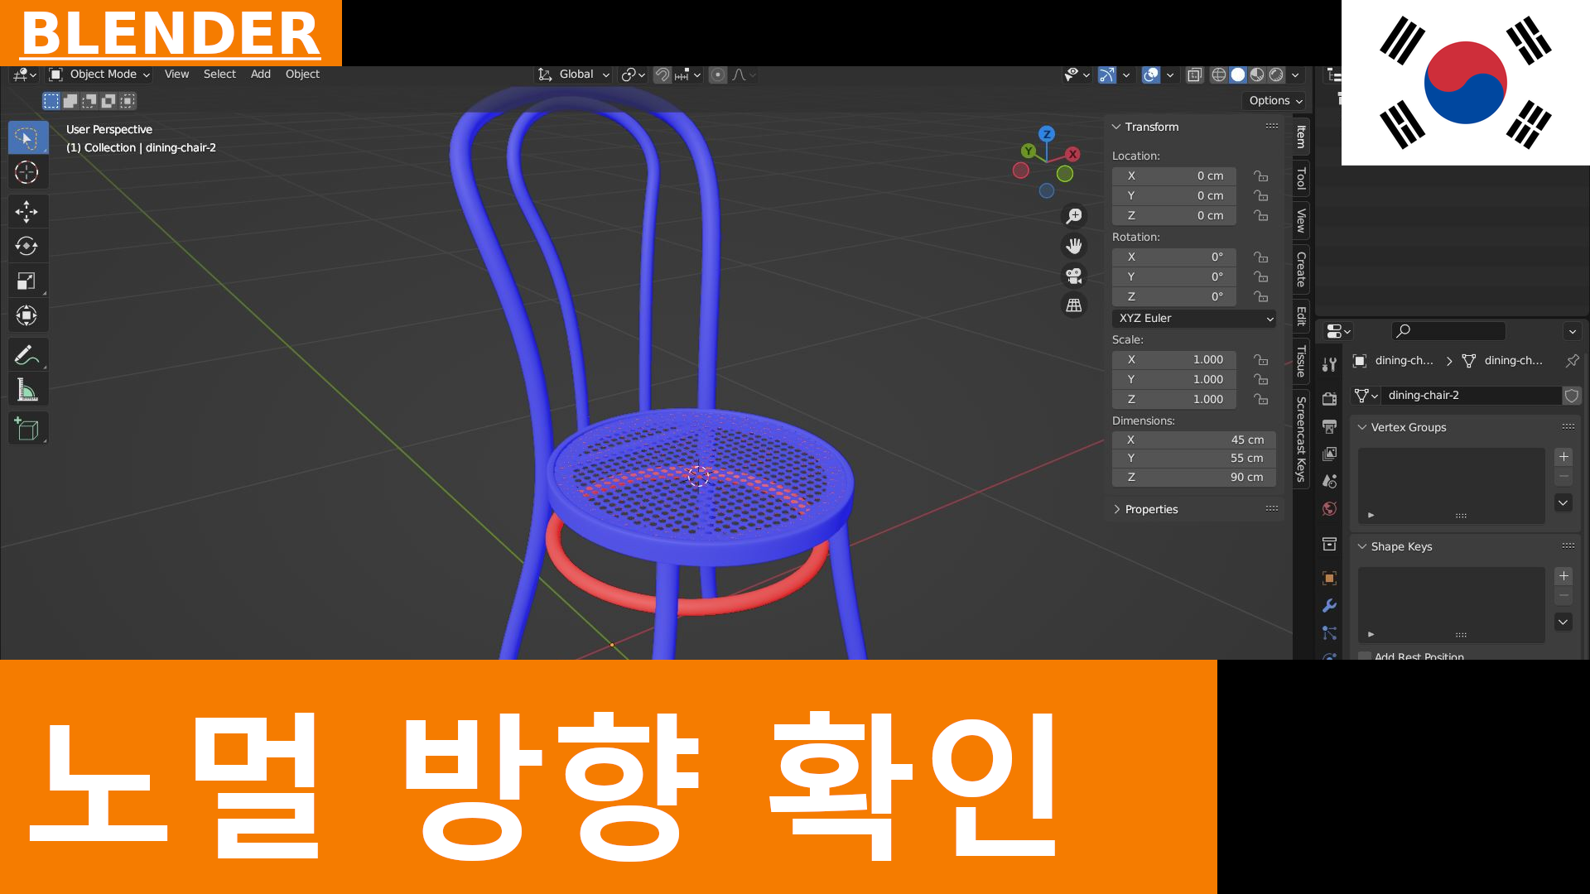
Task: Toggle camera view with the camera gizmo
Action: [x=1074, y=276]
